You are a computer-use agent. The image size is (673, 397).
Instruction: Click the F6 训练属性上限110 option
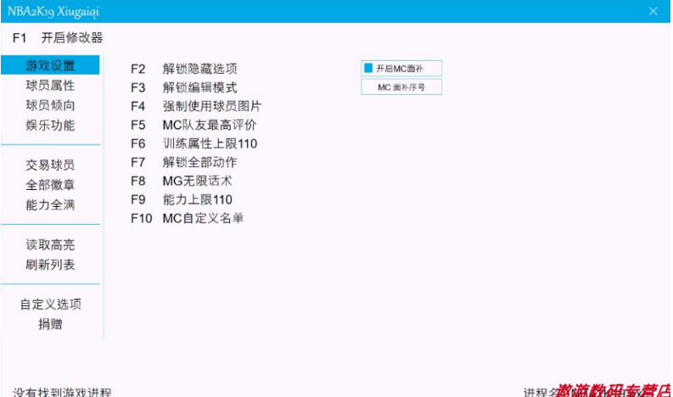194,143
